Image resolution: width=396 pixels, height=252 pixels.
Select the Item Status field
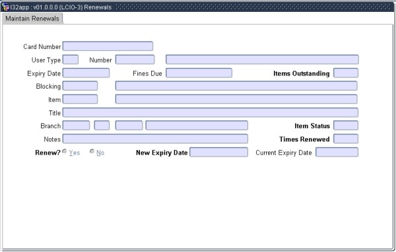pyautogui.click(x=346, y=126)
